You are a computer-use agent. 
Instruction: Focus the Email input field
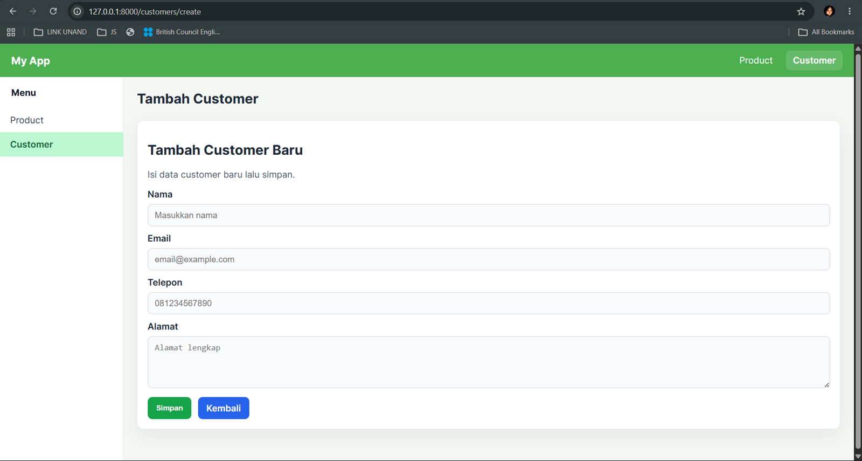pyautogui.click(x=489, y=259)
